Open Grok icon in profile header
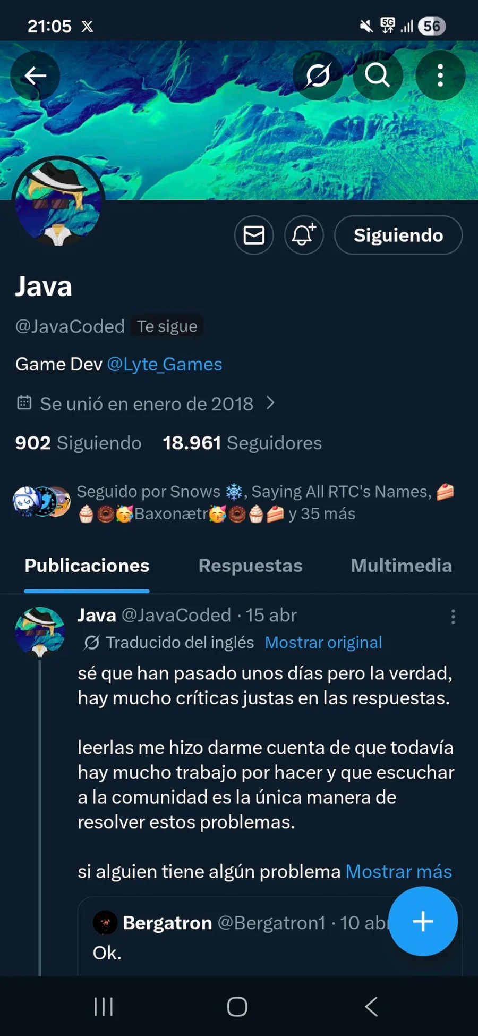This screenshot has width=478, height=1036. pyautogui.click(x=318, y=75)
